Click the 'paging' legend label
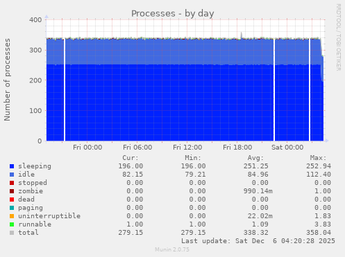 click(31, 208)
